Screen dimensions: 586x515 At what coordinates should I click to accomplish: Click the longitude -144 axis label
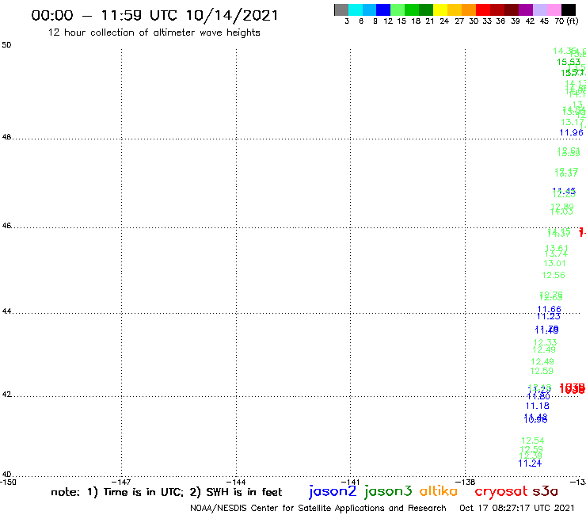click(x=236, y=482)
